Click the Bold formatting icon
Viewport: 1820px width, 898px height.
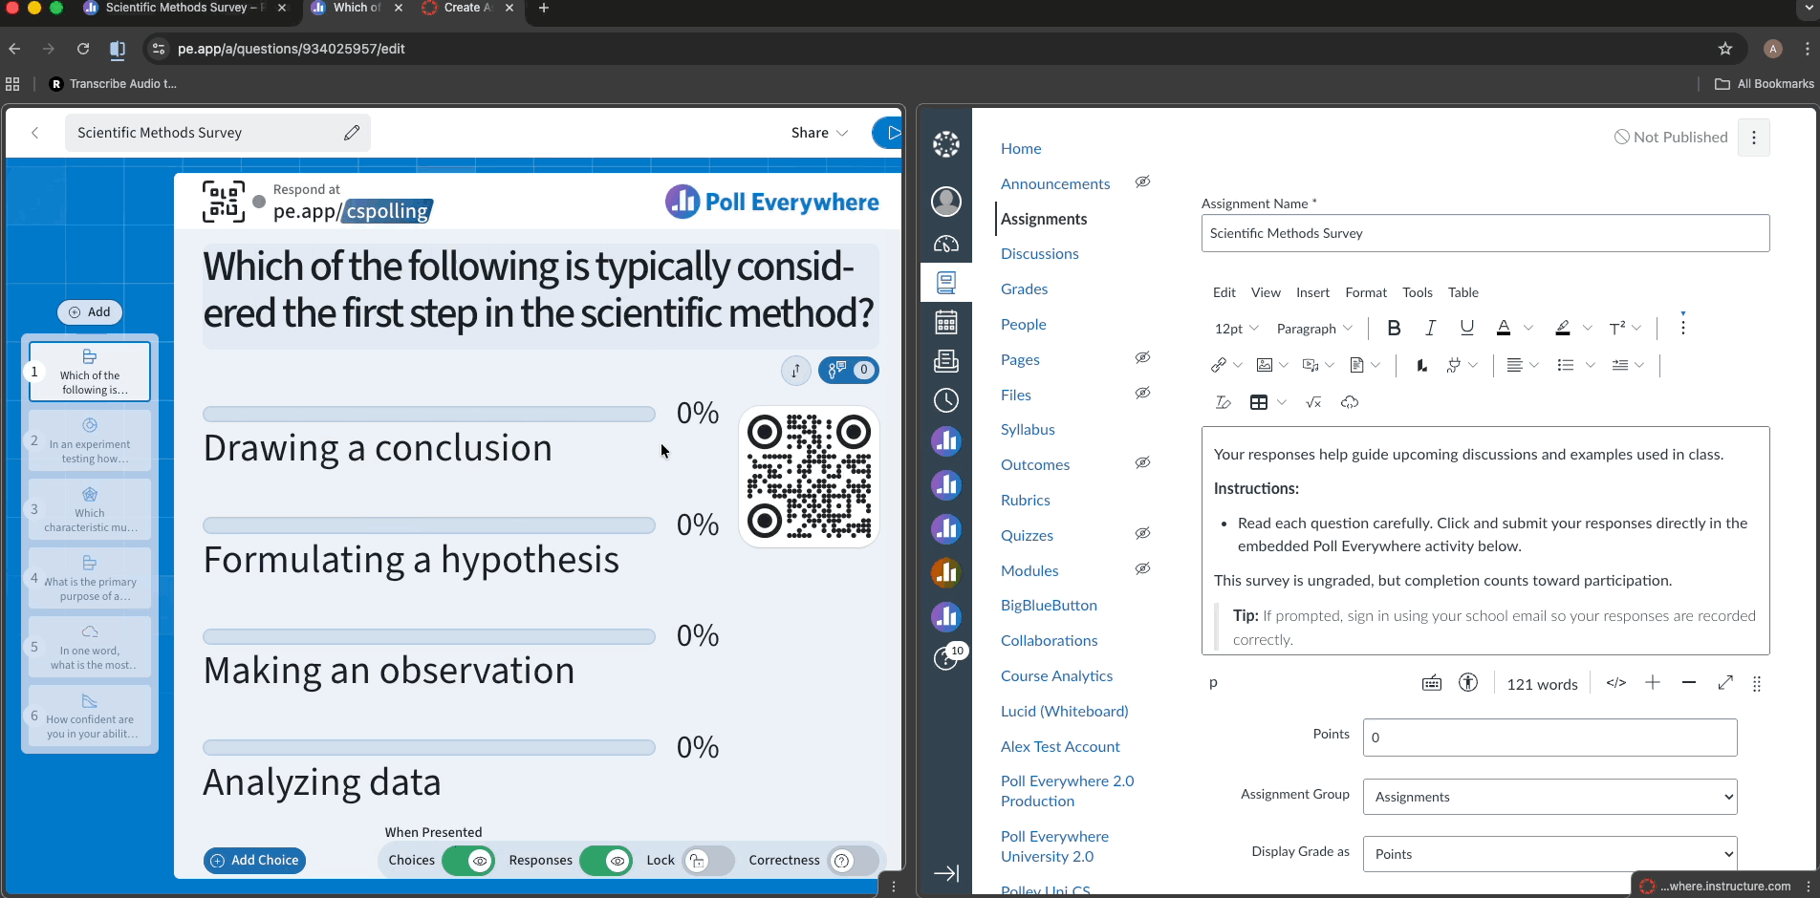point(1394,328)
